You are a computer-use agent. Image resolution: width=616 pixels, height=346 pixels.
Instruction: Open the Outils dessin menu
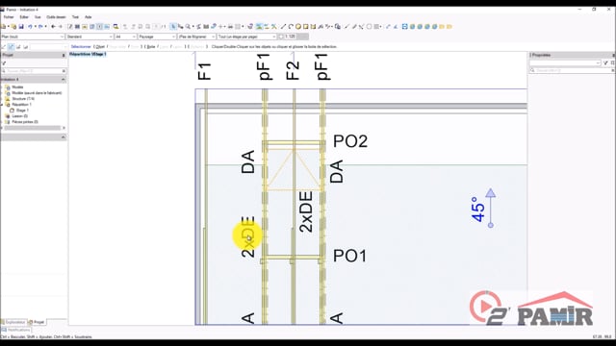(56, 17)
